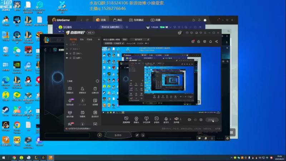Open the 房管助手 tool

(83, 90)
